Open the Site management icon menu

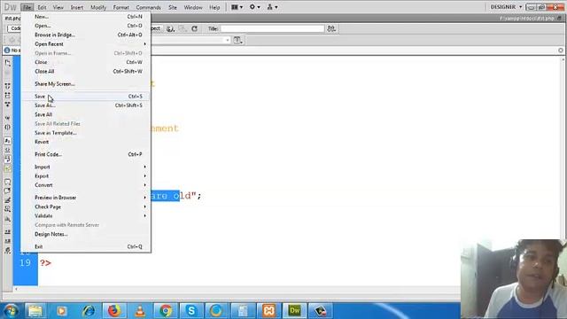[272, 7]
